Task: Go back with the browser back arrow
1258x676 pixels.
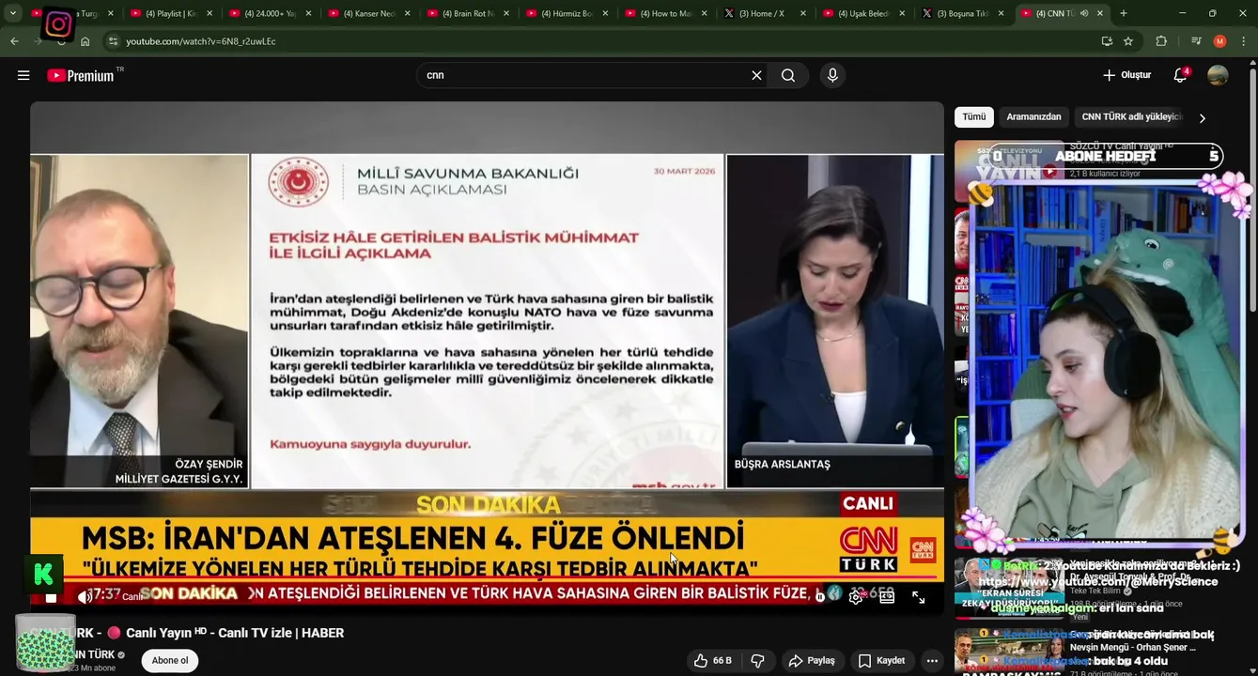Action: 14,41
